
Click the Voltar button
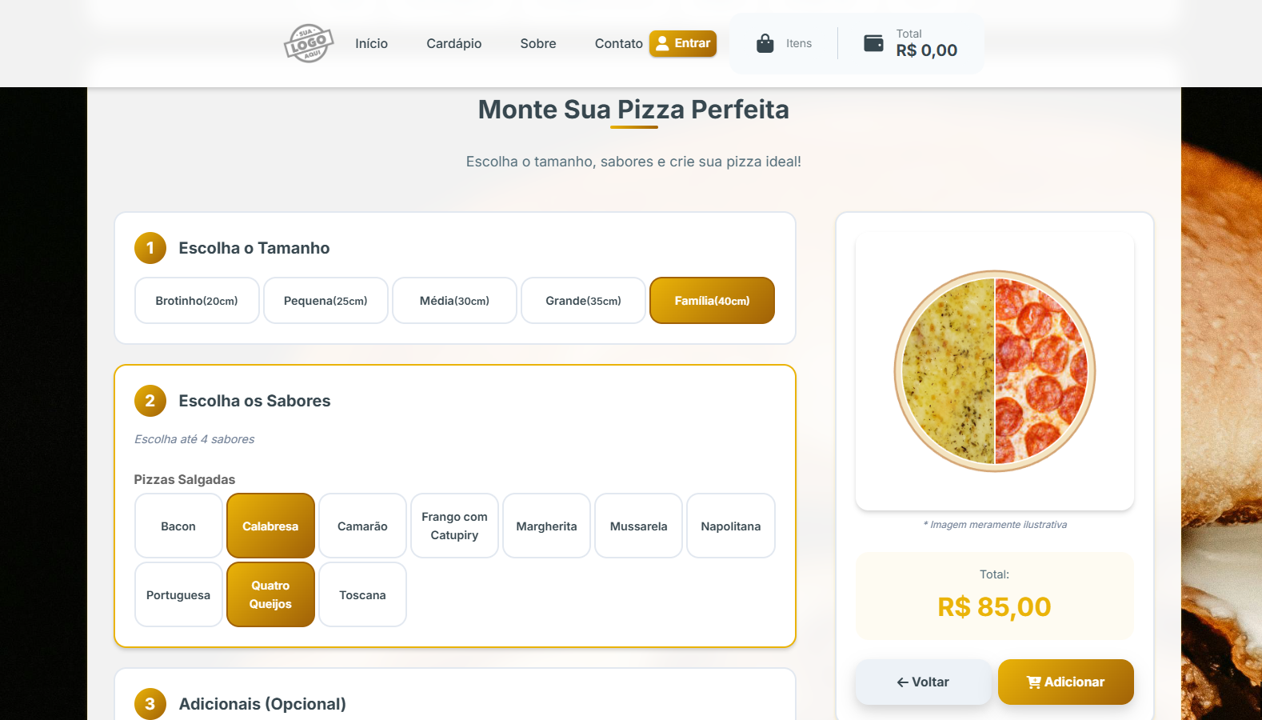click(923, 682)
